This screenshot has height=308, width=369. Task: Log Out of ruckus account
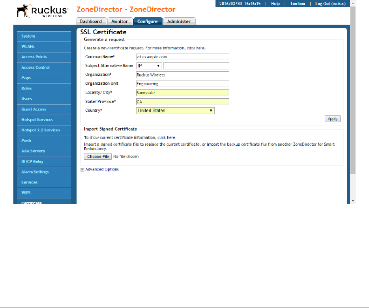click(x=330, y=4)
